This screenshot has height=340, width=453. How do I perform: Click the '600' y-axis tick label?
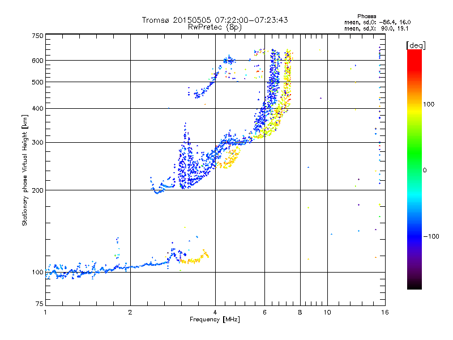37,61
